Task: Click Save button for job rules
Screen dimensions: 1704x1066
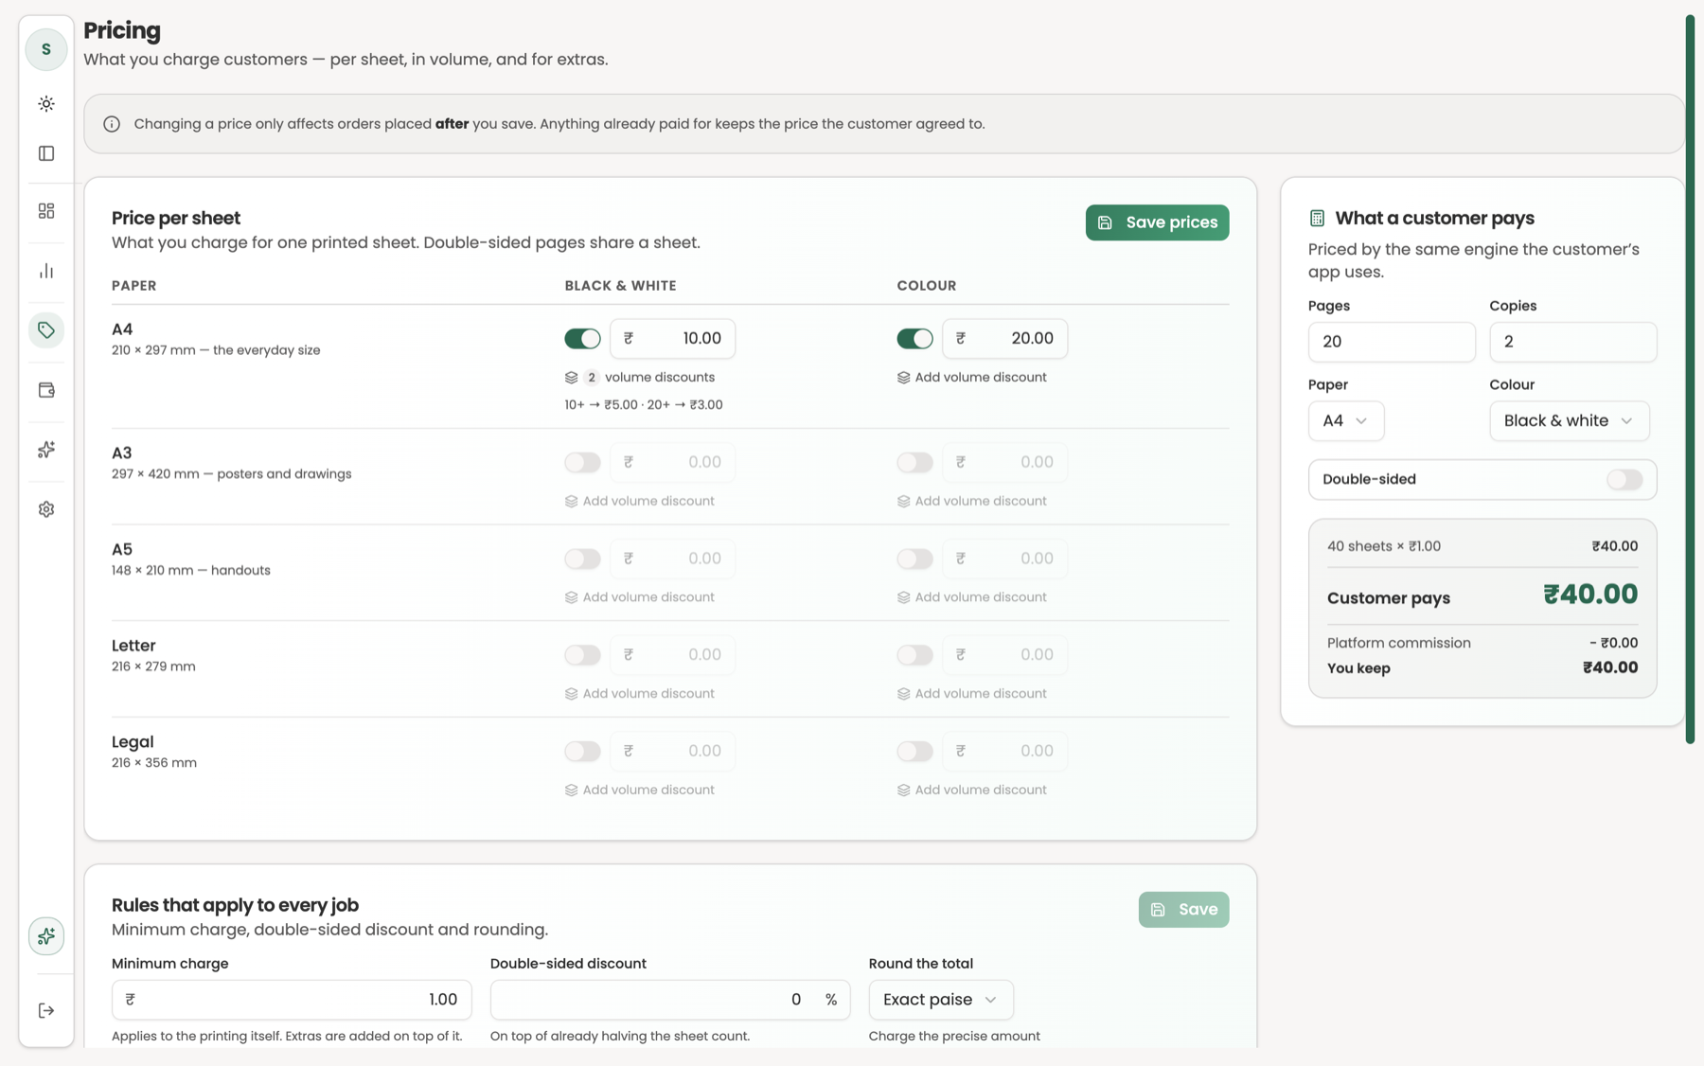Action: point(1183,910)
